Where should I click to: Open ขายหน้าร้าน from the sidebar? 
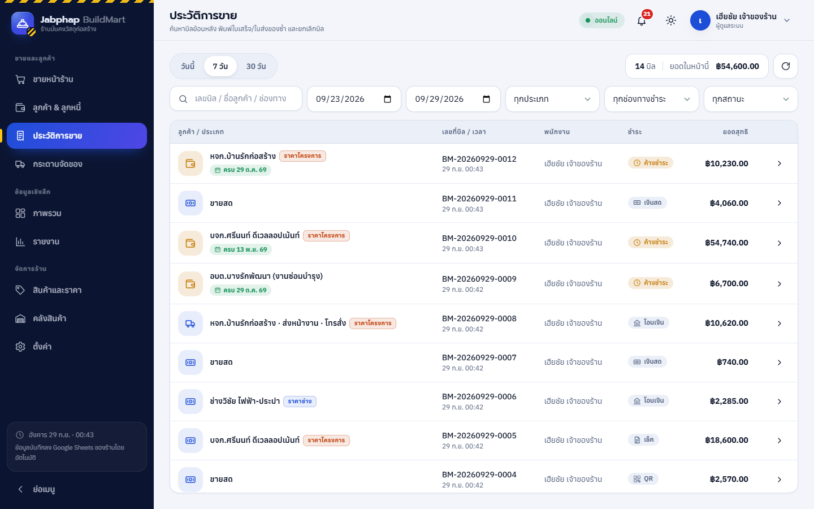pyautogui.click(x=77, y=79)
